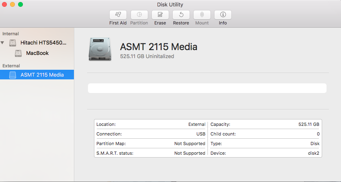The width and height of the screenshot is (341, 182).
Task: Click the Partition toolbar icon
Action: (x=139, y=15)
